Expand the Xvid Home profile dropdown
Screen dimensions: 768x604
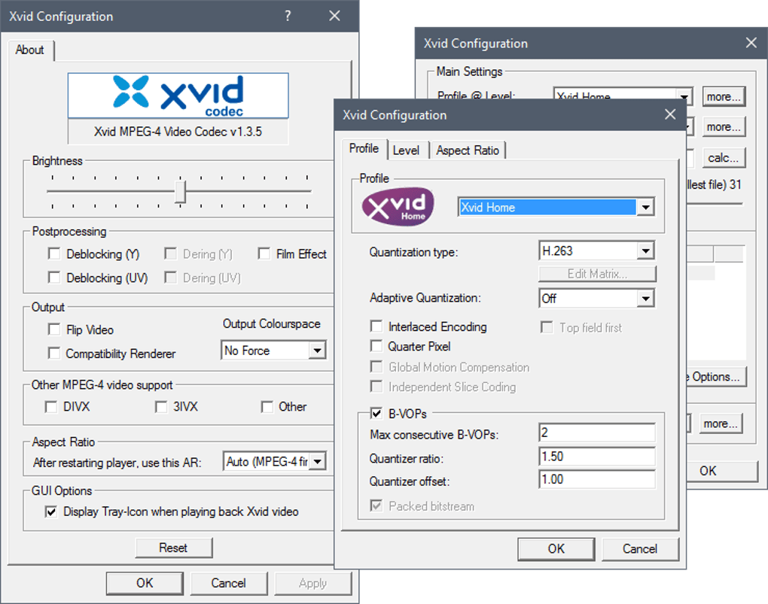click(x=645, y=207)
